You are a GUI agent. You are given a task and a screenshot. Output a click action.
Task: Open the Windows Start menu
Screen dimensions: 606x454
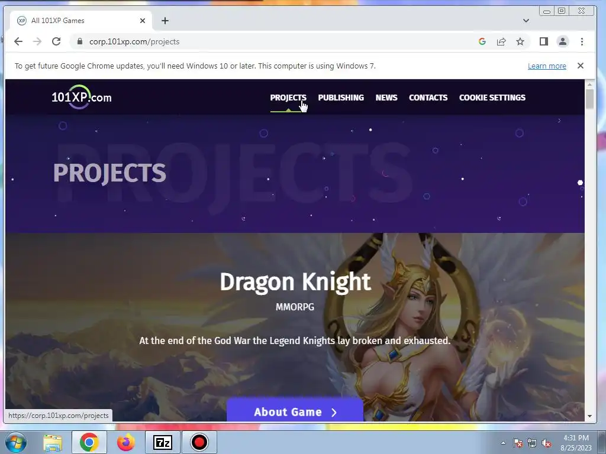pos(16,442)
